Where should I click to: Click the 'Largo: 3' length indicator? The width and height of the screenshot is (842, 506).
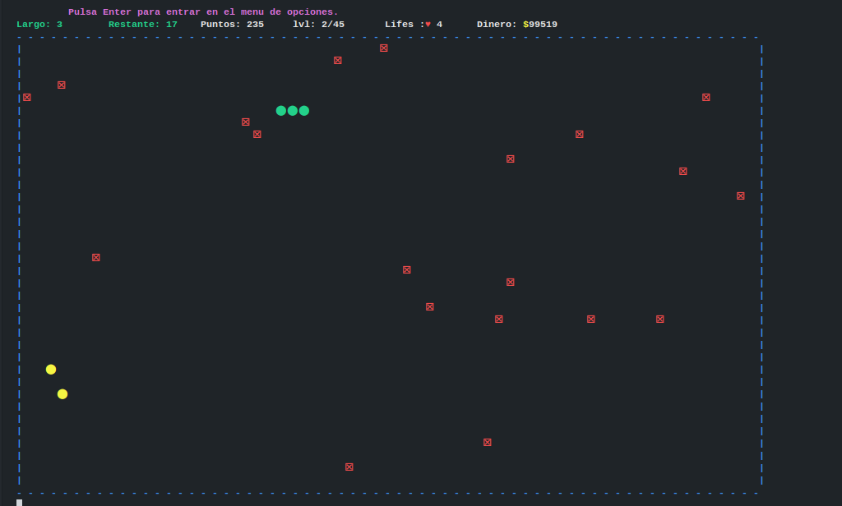pos(39,24)
